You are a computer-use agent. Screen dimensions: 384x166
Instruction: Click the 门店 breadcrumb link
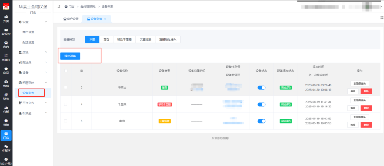click(x=69, y=6)
